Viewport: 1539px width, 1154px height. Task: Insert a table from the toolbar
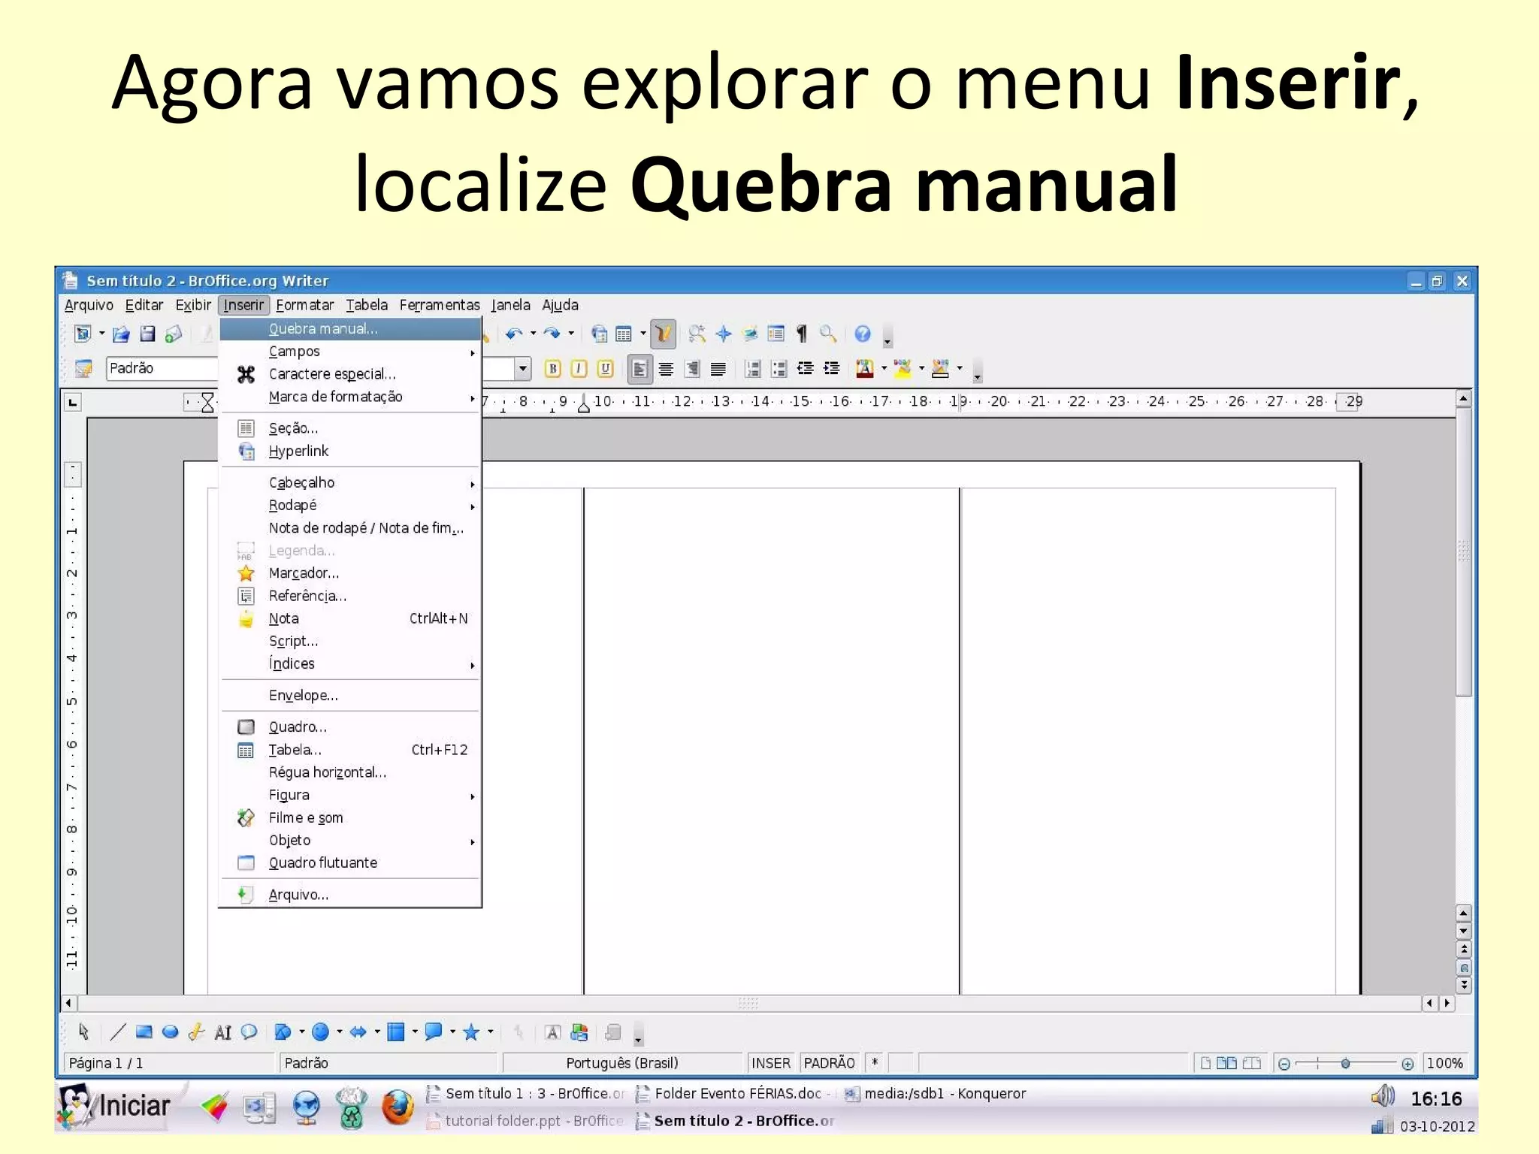coord(624,334)
